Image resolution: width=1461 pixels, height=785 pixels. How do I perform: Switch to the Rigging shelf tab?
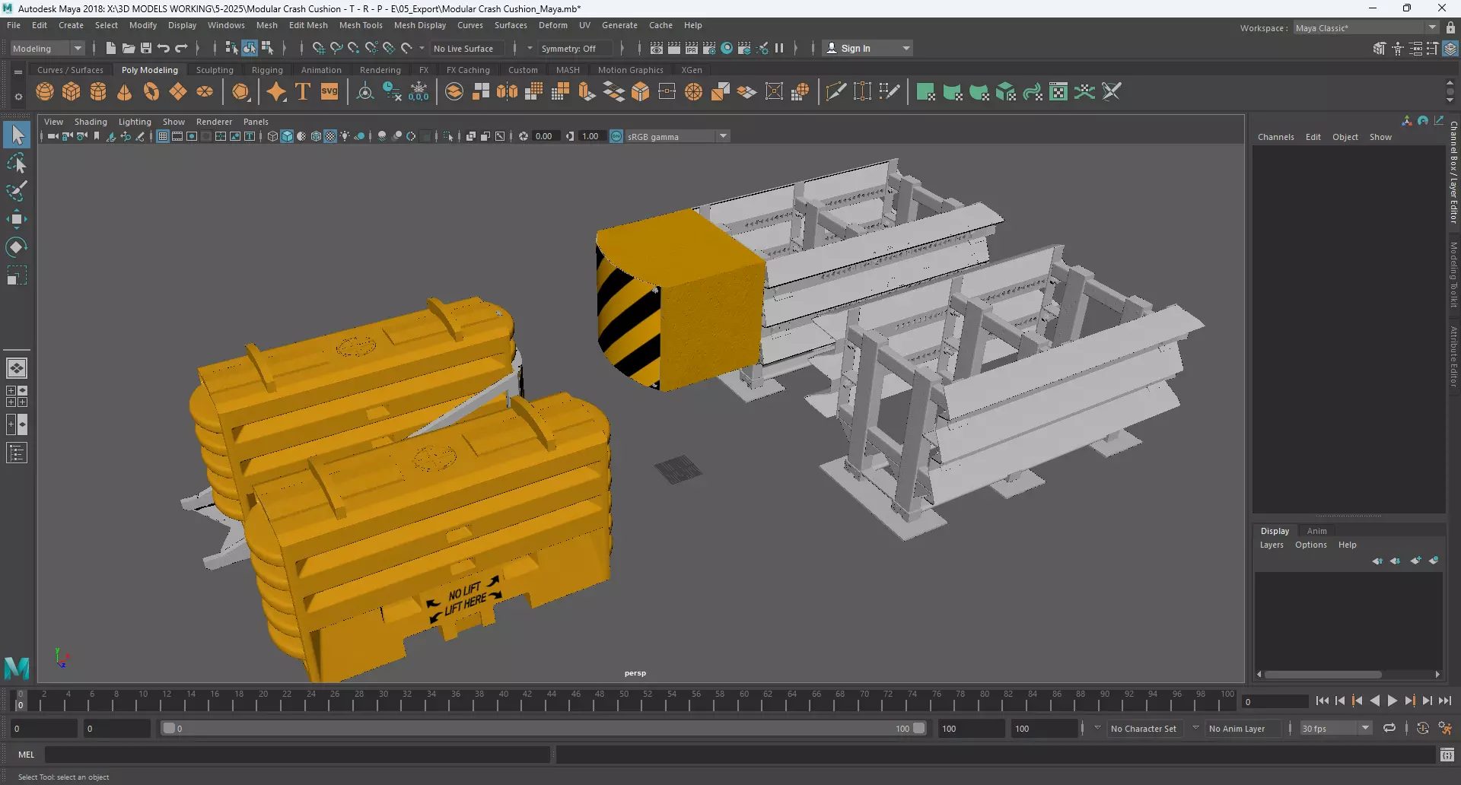(x=267, y=69)
